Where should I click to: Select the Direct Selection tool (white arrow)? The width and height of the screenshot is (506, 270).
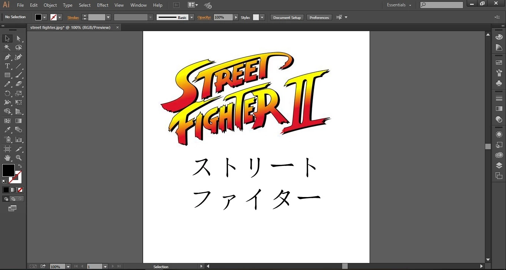click(x=19, y=39)
